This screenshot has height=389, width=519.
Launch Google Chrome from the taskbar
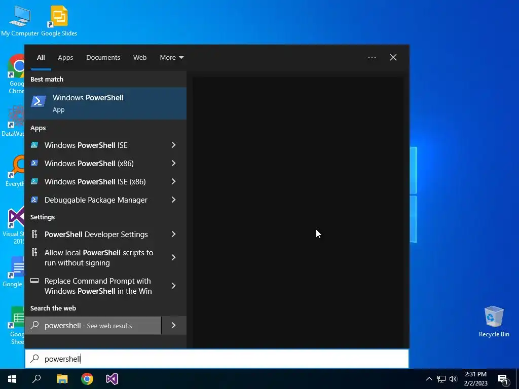point(87,379)
